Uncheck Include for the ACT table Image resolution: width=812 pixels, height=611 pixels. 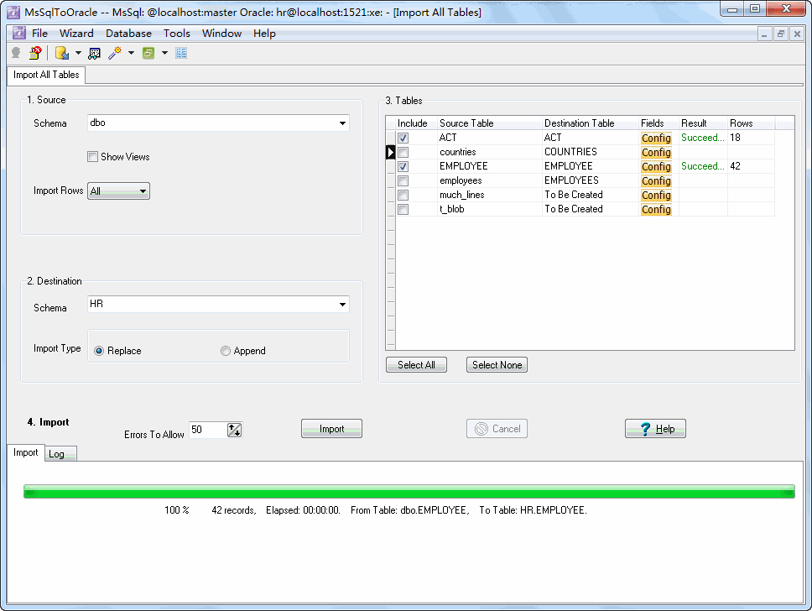403,138
